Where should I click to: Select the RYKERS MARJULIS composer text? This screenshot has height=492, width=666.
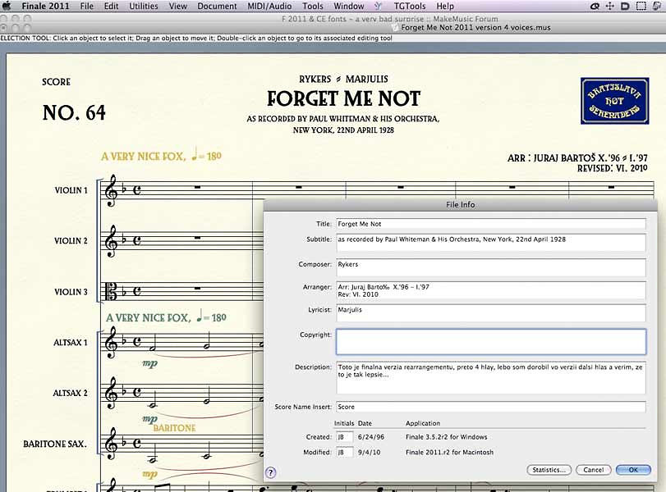pos(343,80)
